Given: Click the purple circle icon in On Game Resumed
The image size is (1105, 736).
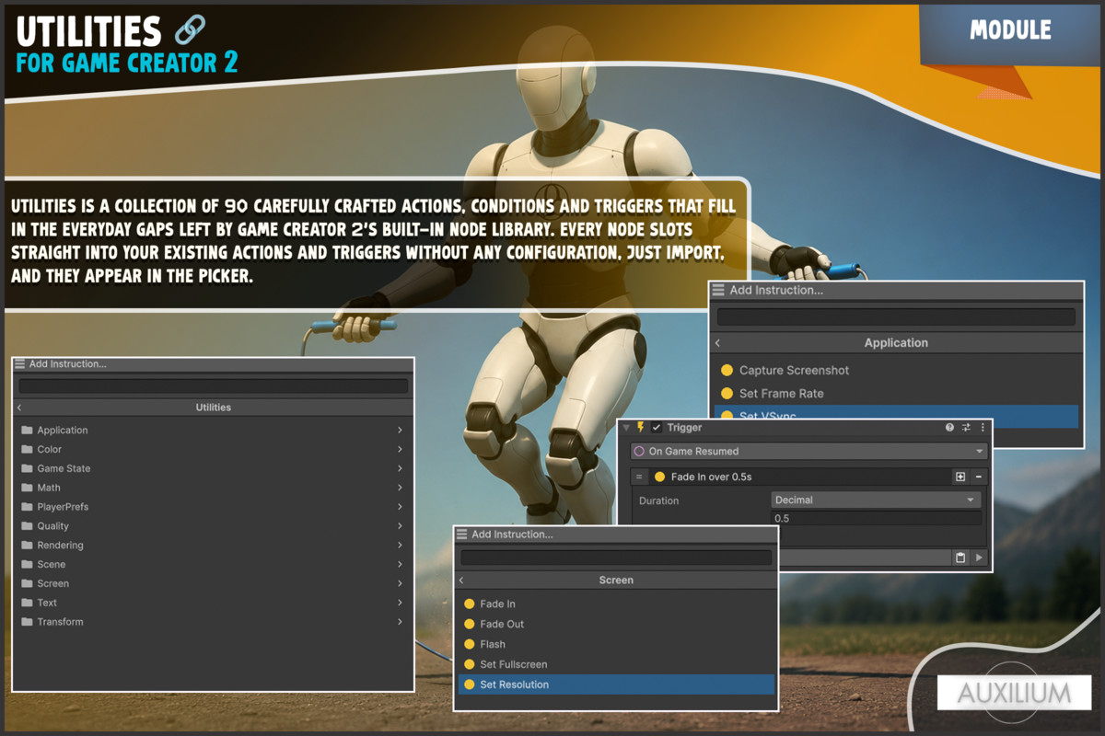Looking at the screenshot, I should pyautogui.click(x=639, y=452).
